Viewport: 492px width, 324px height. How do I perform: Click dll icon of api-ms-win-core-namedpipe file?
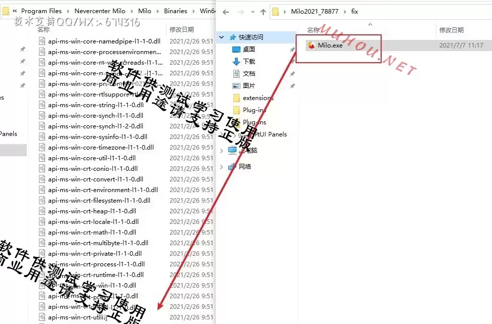(42, 41)
